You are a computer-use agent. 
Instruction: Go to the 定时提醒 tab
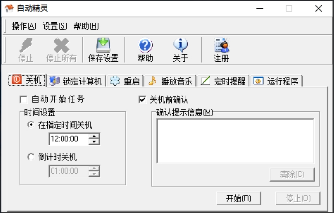(x=223, y=81)
